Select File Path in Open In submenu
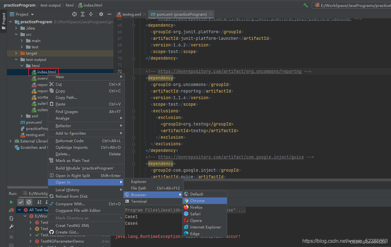The image size is (391, 247). 153,188
